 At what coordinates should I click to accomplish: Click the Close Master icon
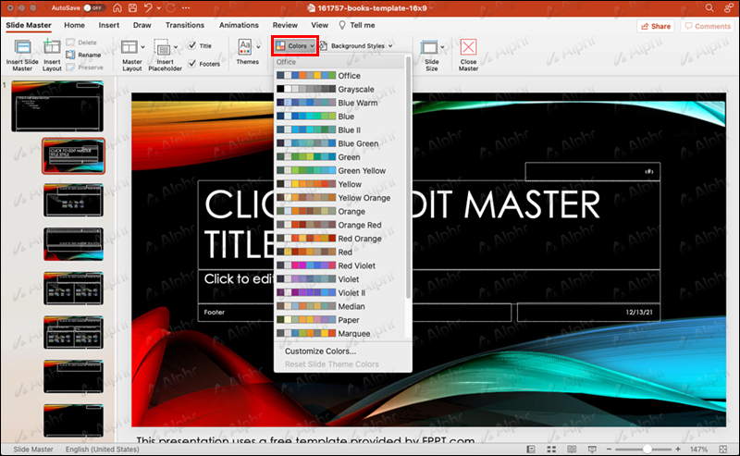click(469, 48)
